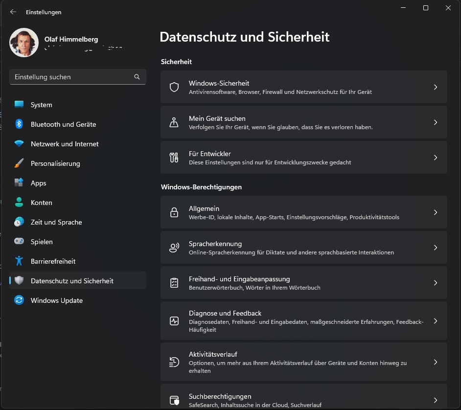Viewport: 461px width, 410px height.
Task: Click the Diagnose und Feedback pulse icon
Action: click(x=174, y=321)
